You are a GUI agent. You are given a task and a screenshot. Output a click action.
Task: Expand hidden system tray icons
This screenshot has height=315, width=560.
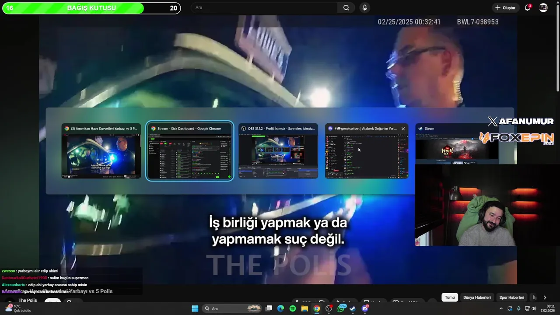(x=501, y=308)
